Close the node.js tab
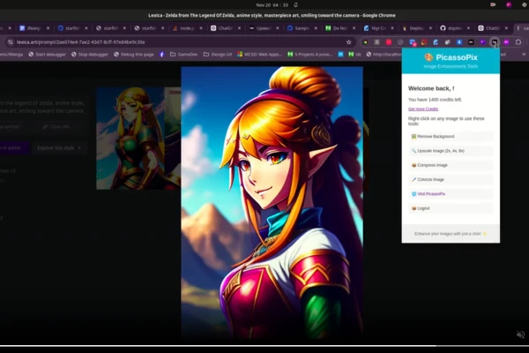Screen dimensions: 529x353 201,28
